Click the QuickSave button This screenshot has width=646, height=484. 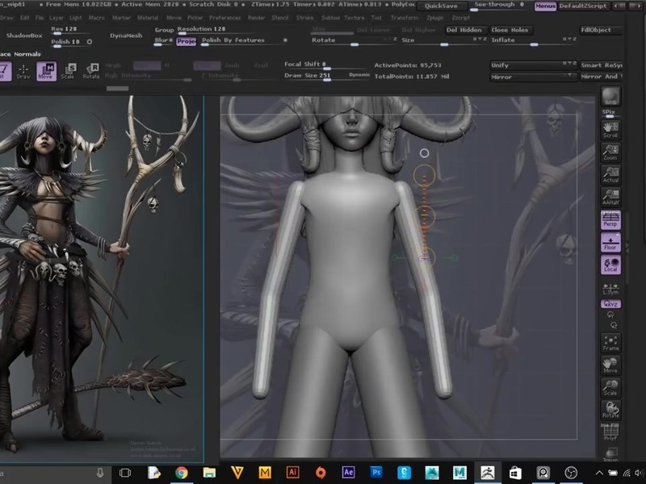[441, 6]
